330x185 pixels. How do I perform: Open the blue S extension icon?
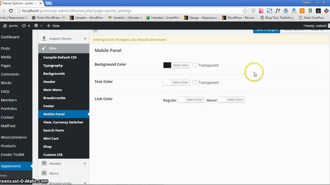pos(269,11)
